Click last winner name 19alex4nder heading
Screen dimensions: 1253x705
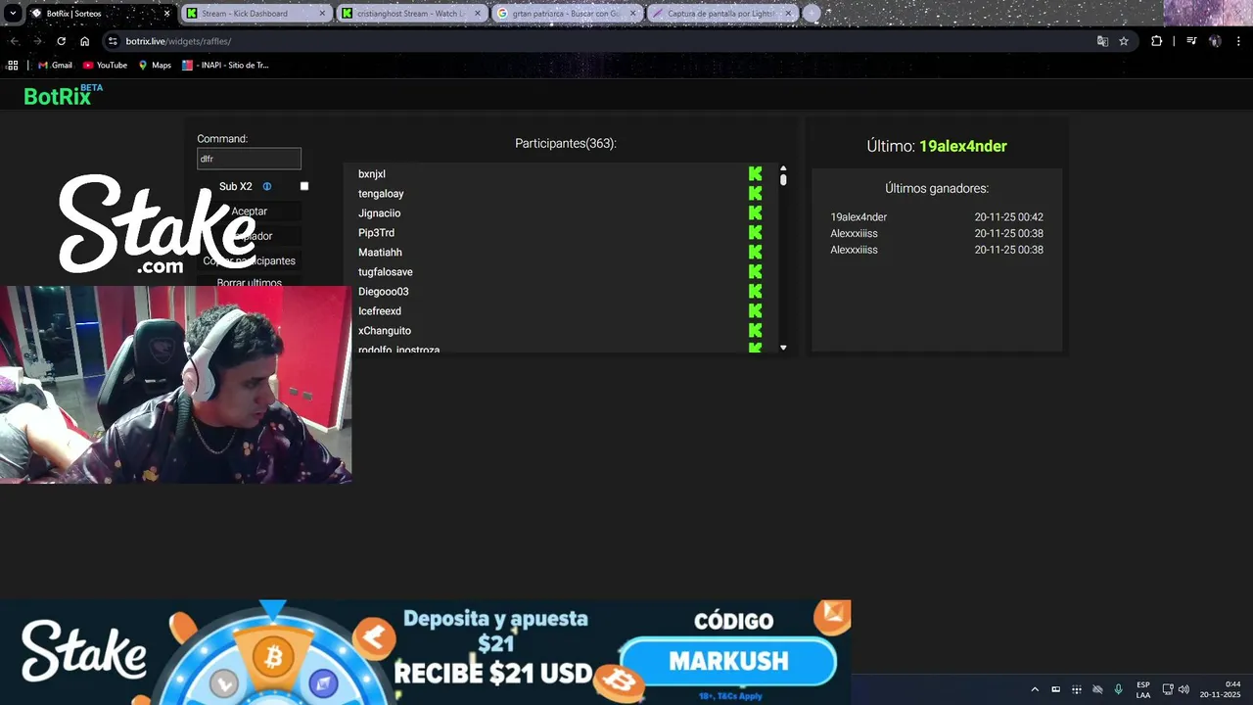(962, 146)
